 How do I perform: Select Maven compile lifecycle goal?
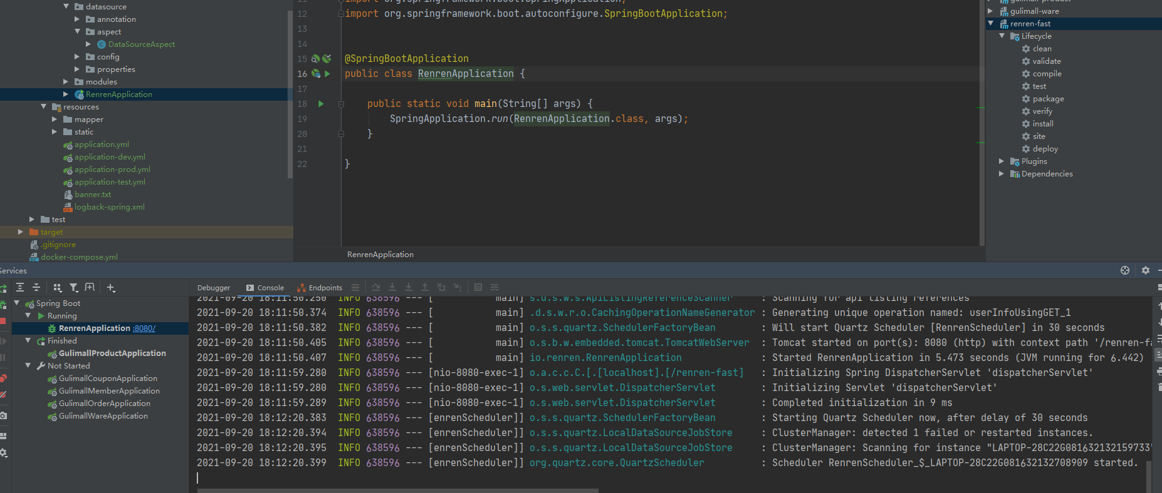pyautogui.click(x=1047, y=74)
